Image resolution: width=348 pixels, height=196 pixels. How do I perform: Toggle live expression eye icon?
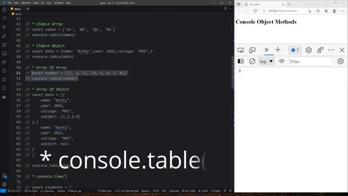click(x=282, y=62)
